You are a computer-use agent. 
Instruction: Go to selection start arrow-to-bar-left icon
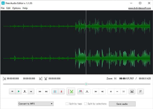click(x=96, y=91)
